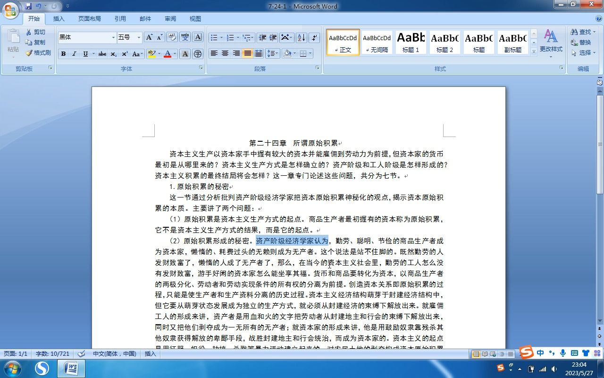The width and height of the screenshot is (604, 378).
Task: Apply the 标题 2 heading style
Action: [445, 42]
